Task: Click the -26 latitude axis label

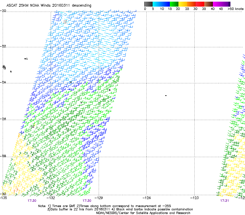Action: click(x=3, y=119)
